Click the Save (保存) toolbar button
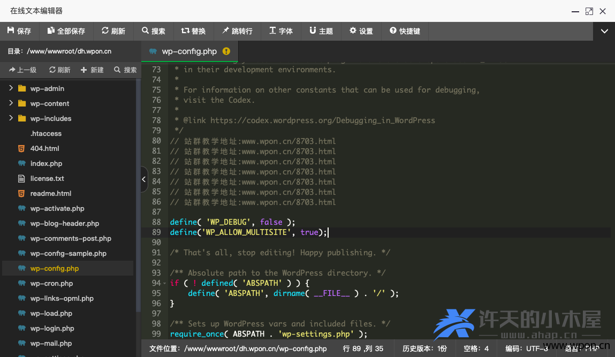The image size is (615, 357). 19,31
